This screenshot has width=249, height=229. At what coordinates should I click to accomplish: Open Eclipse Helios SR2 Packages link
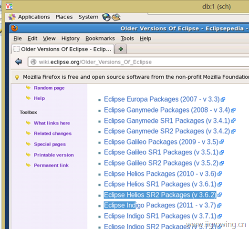(160, 195)
